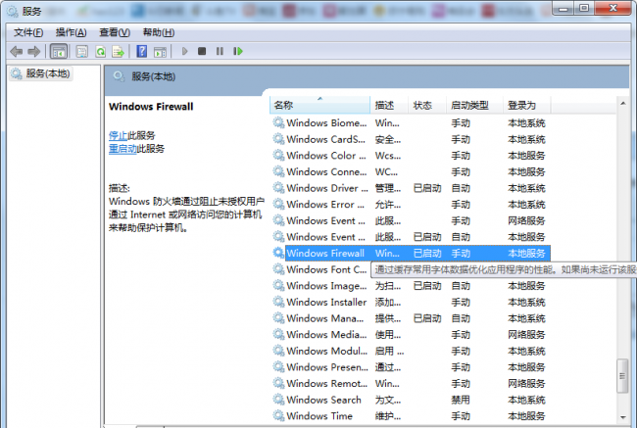Select the Windows Installer service name
This screenshot has width=637, height=428.
(326, 302)
